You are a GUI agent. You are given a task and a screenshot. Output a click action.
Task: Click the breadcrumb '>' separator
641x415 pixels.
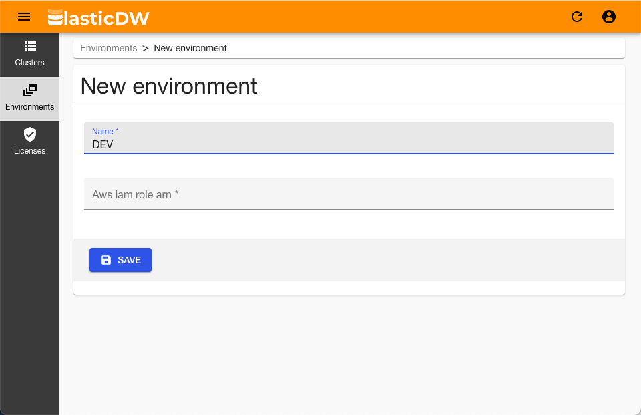[x=145, y=48]
